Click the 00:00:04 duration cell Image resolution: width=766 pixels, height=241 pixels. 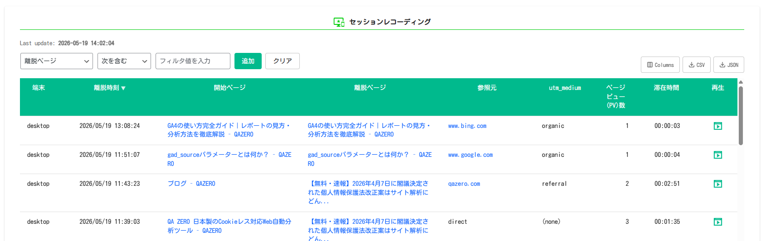click(x=667, y=155)
